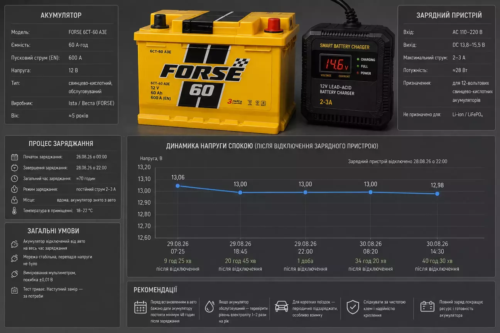The width and height of the screenshot is (500, 333).
Task: Select the elapsed time label '1 доба'
Action: pyautogui.click(x=305, y=261)
